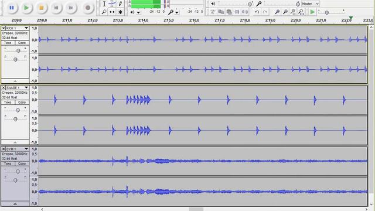
Task: Start recording with the Record button
Action: point(88,8)
